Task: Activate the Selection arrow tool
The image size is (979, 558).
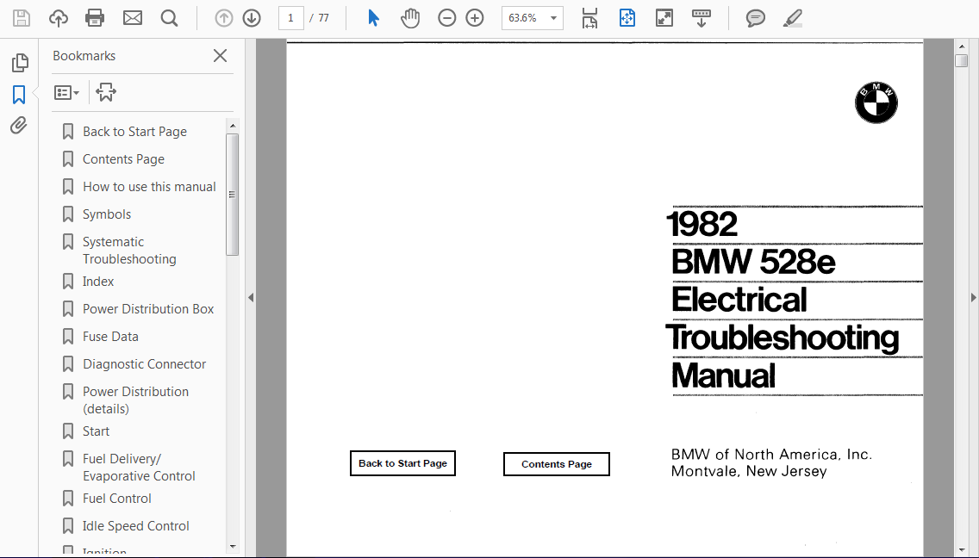Action: 373,18
